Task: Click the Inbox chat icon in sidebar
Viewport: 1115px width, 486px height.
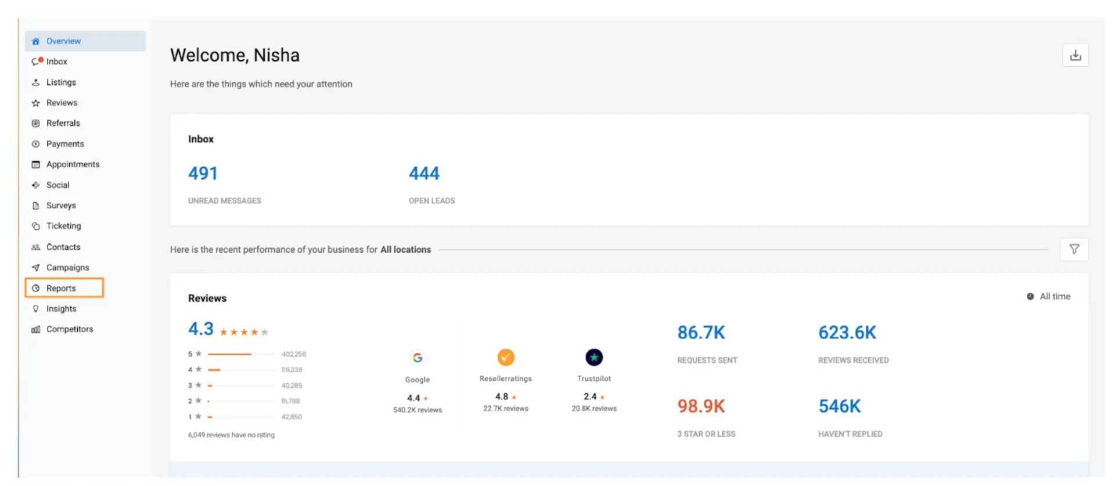Action: [x=37, y=62]
